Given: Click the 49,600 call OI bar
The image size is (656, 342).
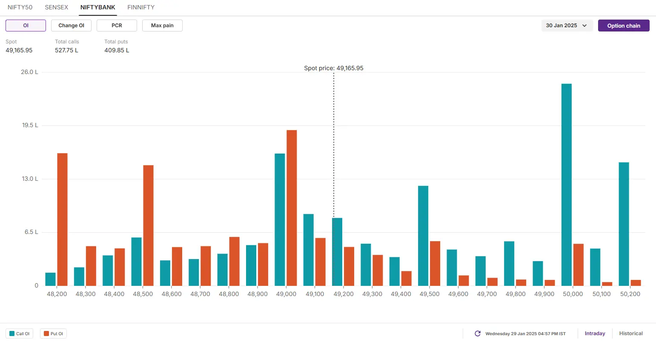Looking at the screenshot, I should [x=452, y=268].
